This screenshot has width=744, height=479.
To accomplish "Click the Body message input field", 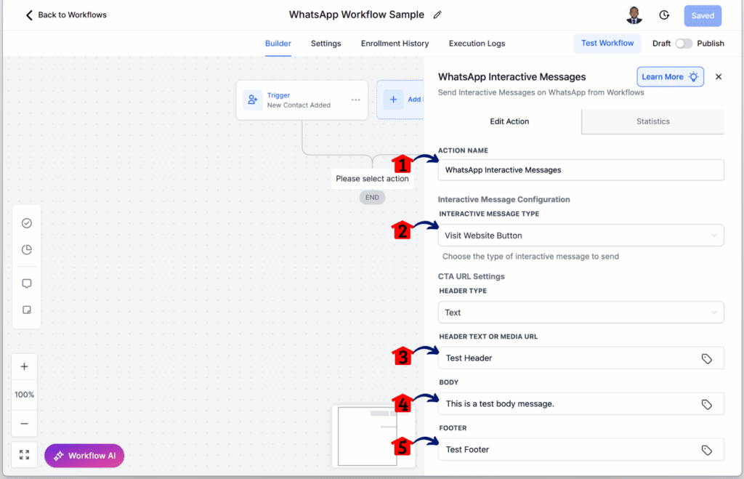I will pyautogui.click(x=581, y=404).
